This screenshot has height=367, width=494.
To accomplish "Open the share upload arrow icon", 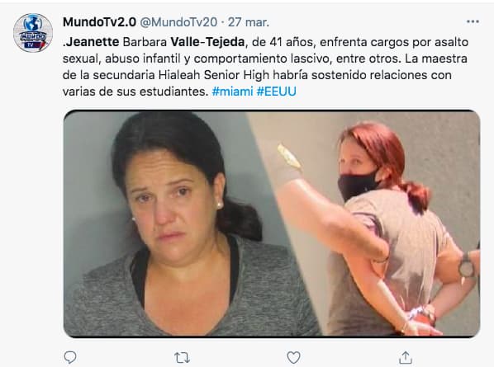I will pyautogui.click(x=406, y=358).
